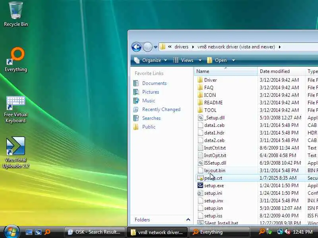Sort by the Name column header
Screen dimensions: 318x238
coord(225,71)
